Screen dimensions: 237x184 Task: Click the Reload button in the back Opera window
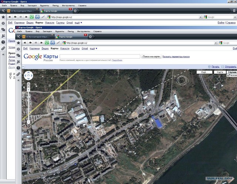[31, 17]
